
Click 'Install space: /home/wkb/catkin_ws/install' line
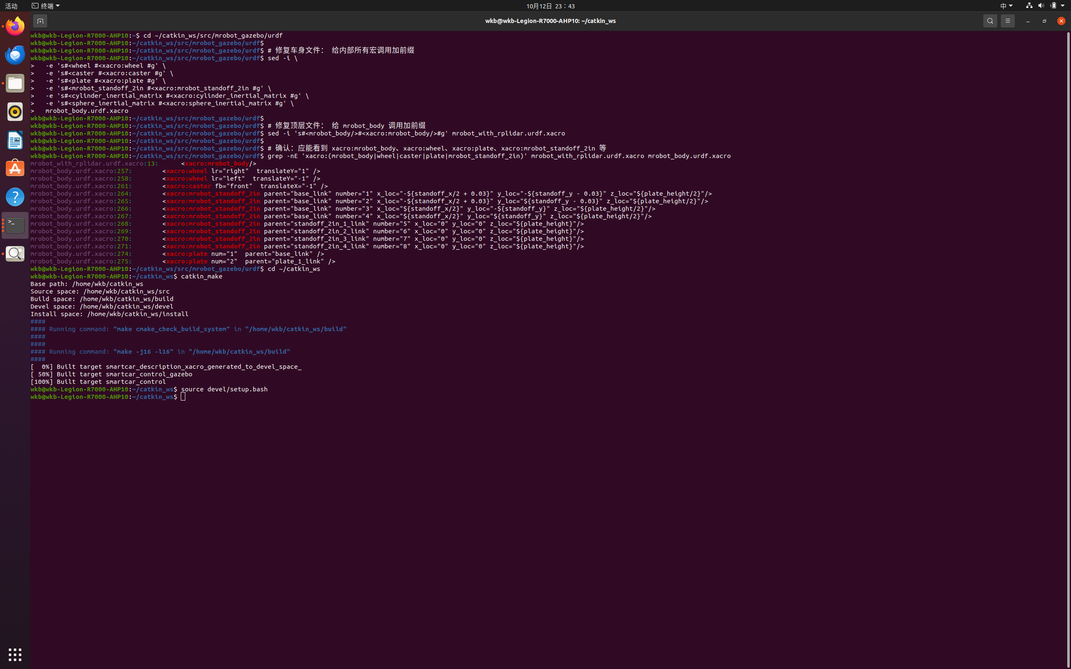[109, 314]
